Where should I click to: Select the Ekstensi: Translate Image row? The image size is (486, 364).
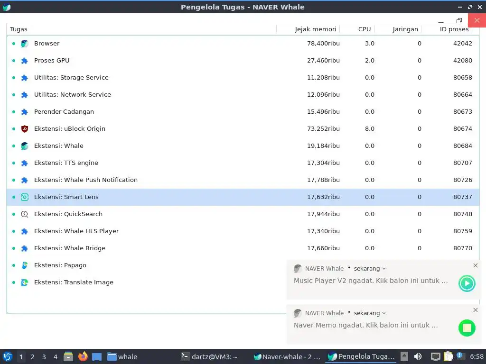[147, 282]
